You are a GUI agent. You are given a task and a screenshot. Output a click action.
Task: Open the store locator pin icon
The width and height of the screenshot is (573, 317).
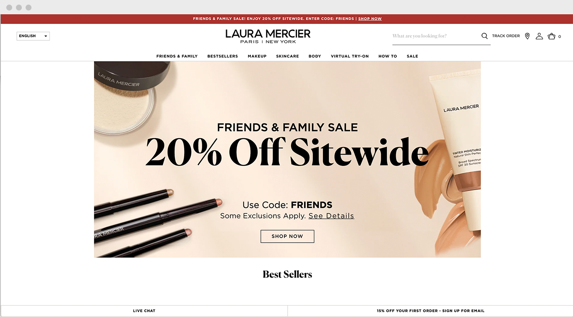click(x=527, y=36)
